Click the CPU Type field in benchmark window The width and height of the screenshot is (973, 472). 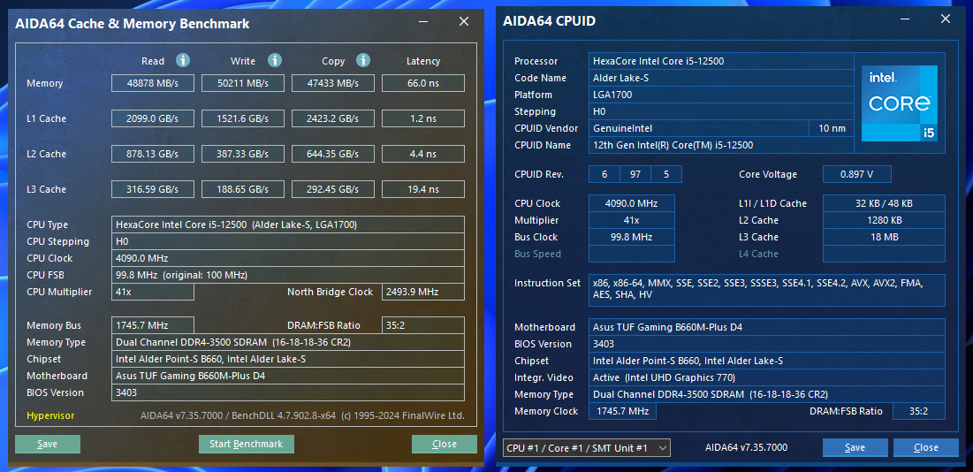click(x=288, y=225)
